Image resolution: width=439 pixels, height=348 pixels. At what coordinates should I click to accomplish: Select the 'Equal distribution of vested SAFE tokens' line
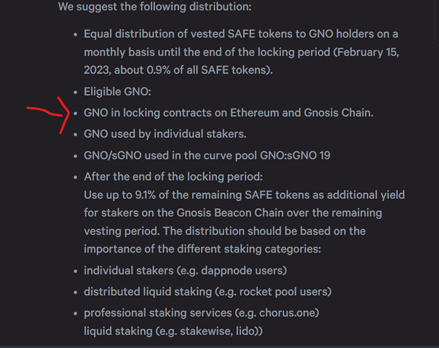pos(241,34)
